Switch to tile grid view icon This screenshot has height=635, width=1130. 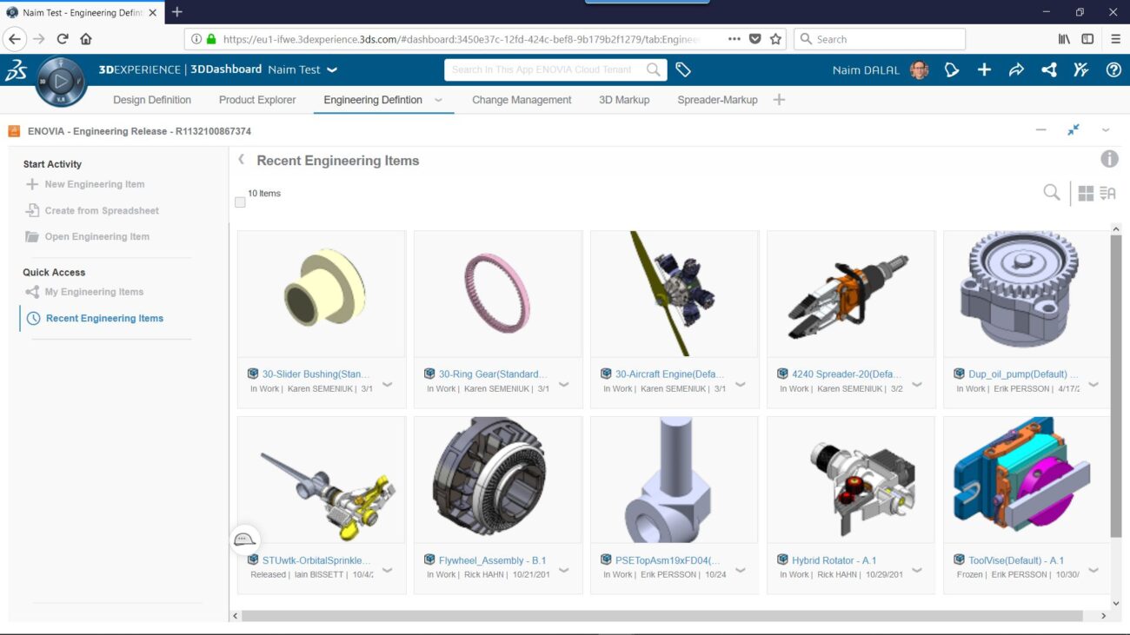(1086, 194)
